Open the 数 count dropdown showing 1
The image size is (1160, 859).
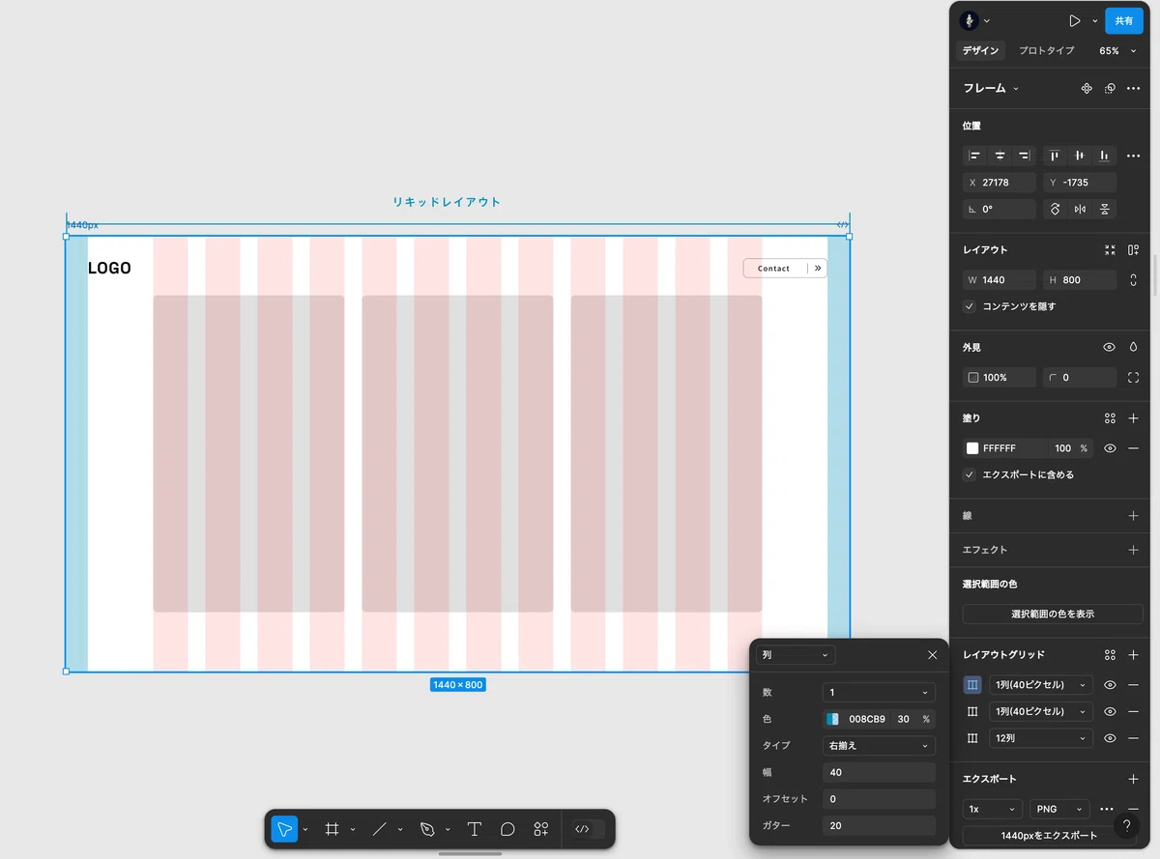879,693
